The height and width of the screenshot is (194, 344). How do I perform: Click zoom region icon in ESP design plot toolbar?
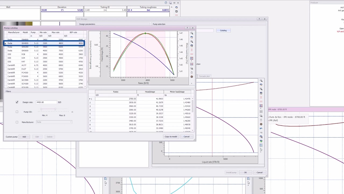[x=261, y=116]
